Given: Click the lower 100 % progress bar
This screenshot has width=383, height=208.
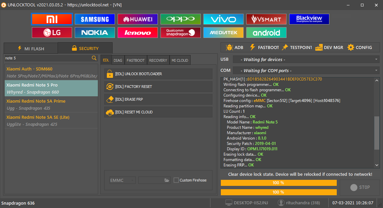Looking at the screenshot, I should point(278,192).
